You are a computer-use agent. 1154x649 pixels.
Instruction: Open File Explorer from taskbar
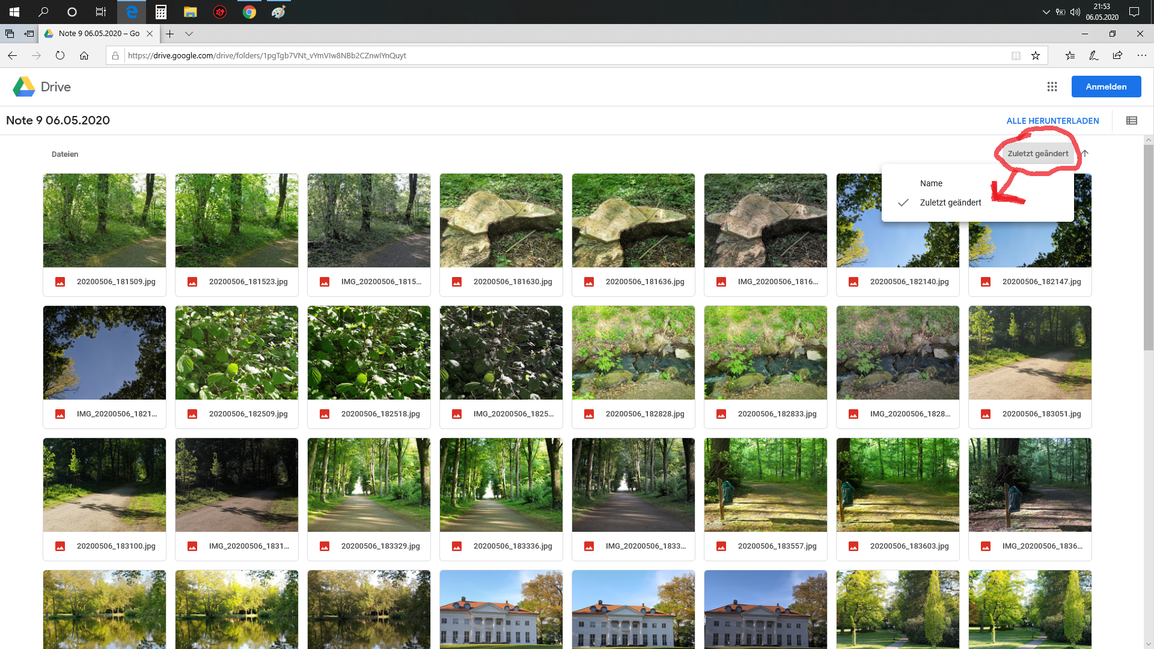click(x=190, y=12)
